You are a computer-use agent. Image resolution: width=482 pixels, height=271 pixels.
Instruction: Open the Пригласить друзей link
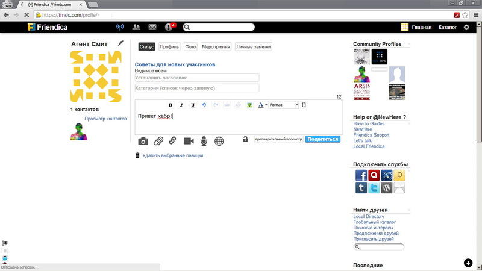coord(374,239)
